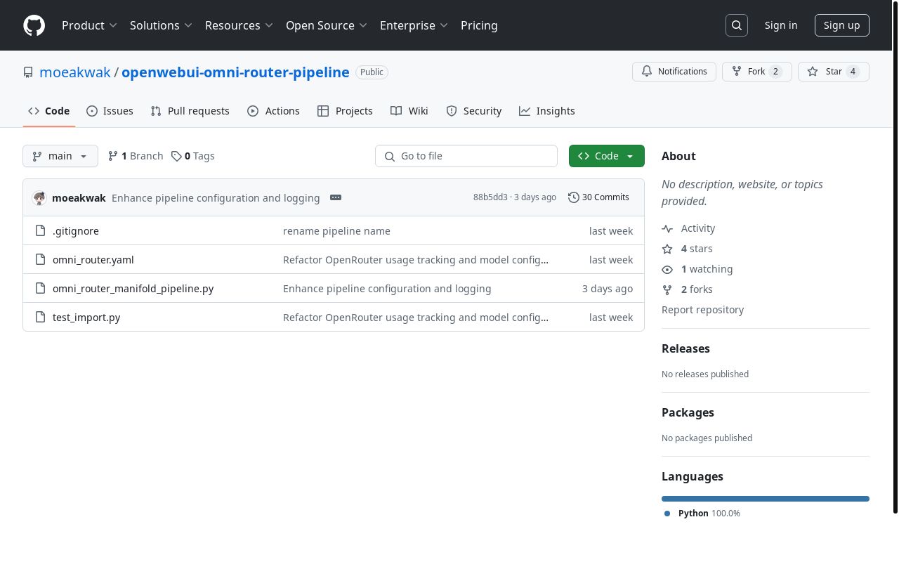Open omni_router_manifold_pipeline.py file

[133, 289]
